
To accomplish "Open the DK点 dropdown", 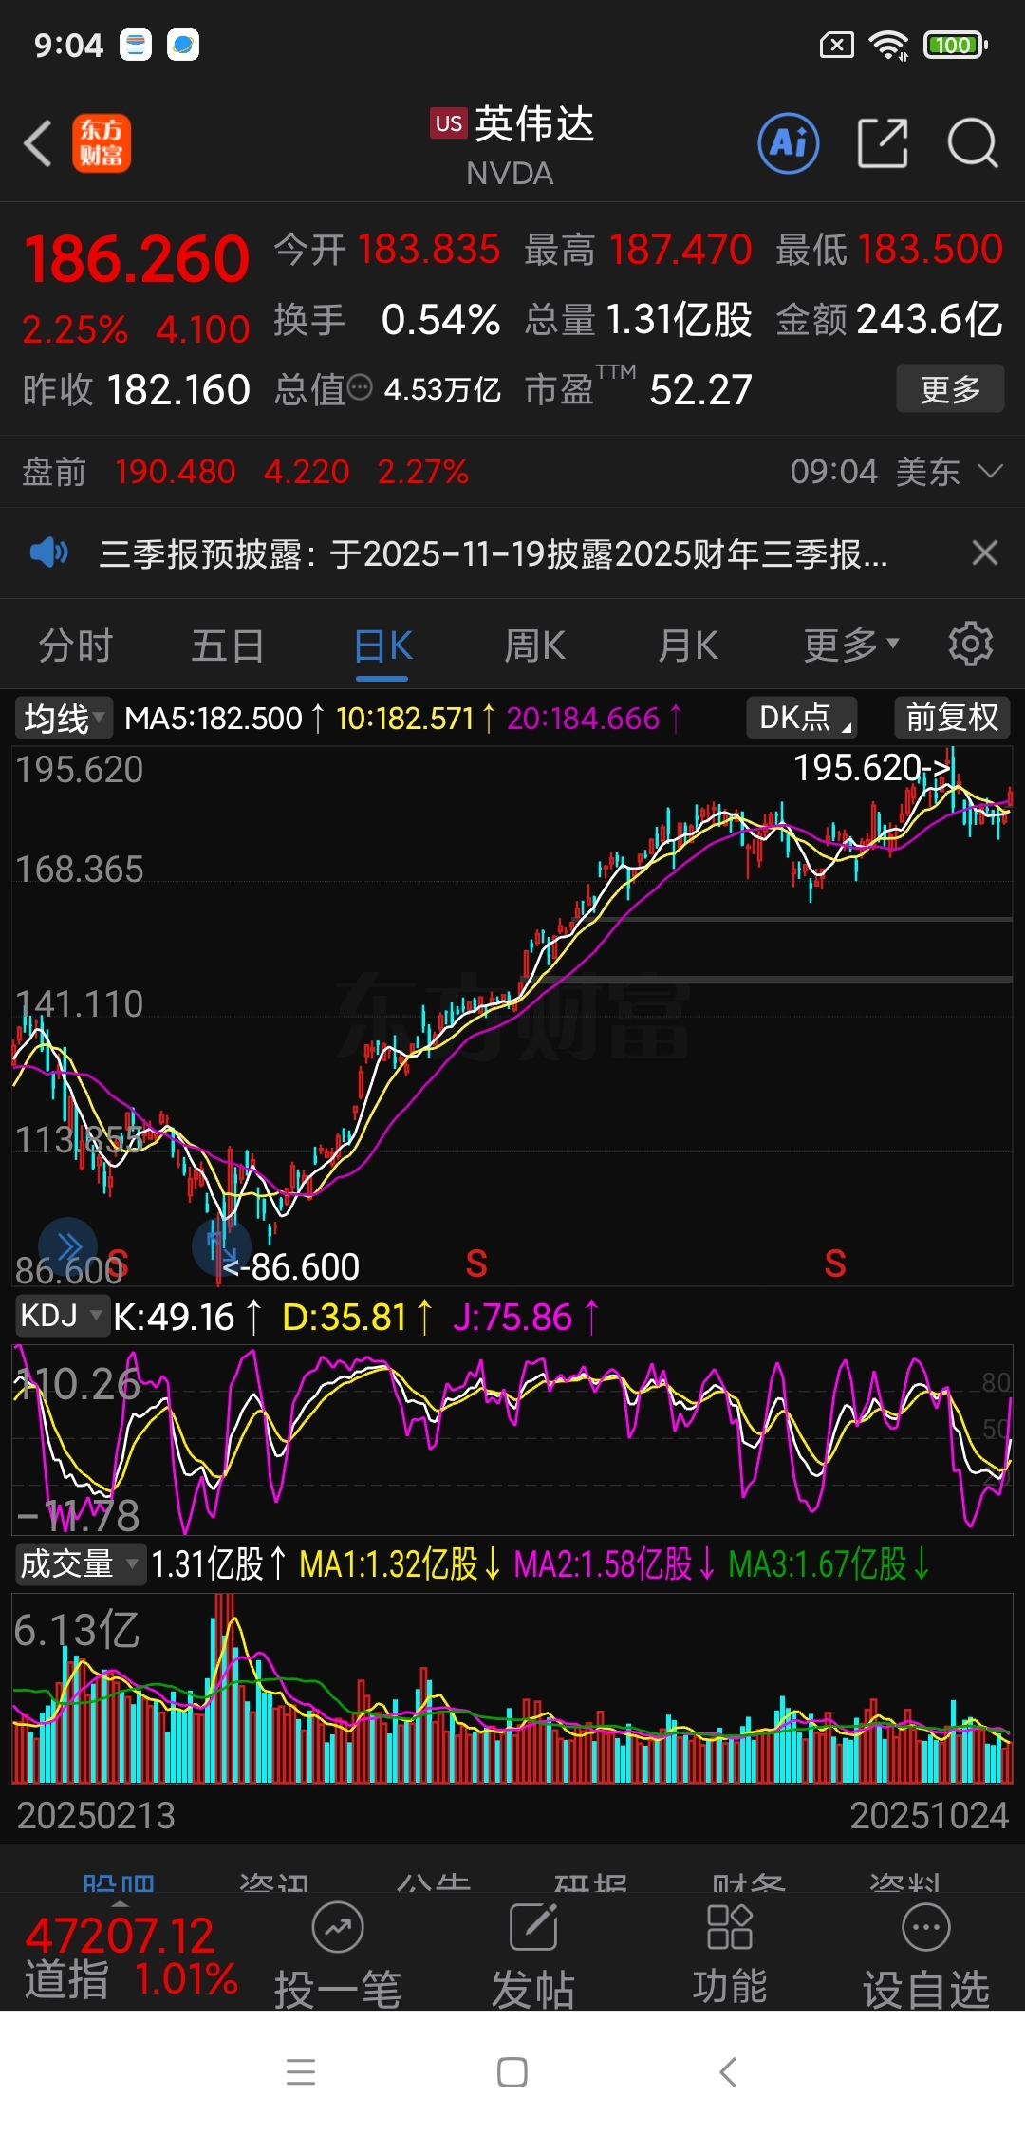I will coord(802,718).
